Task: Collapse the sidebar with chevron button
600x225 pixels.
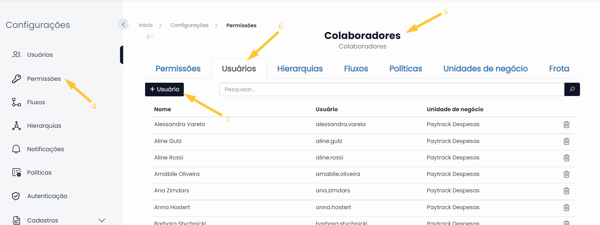Action: [x=123, y=24]
